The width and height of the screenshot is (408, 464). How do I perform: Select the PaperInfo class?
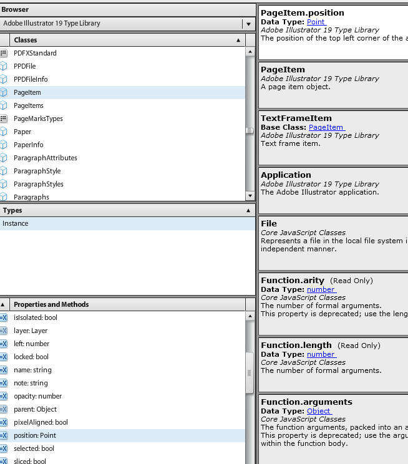[122, 145]
